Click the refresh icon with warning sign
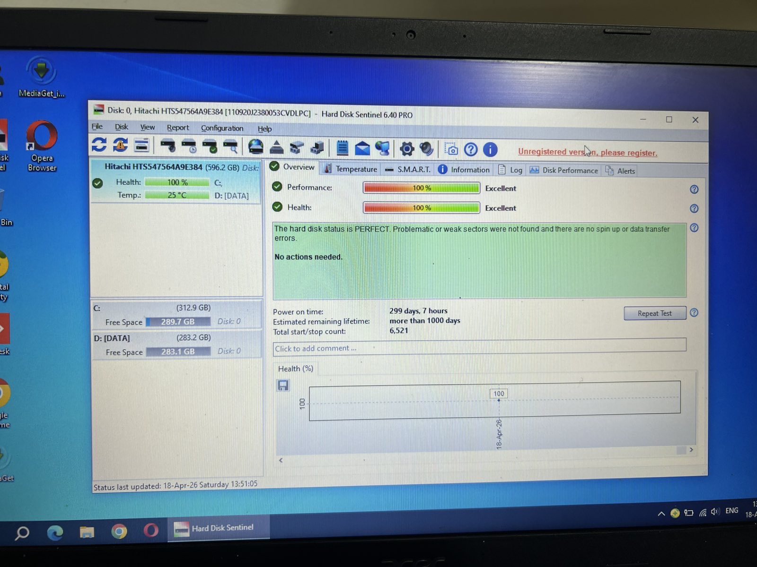 120,146
